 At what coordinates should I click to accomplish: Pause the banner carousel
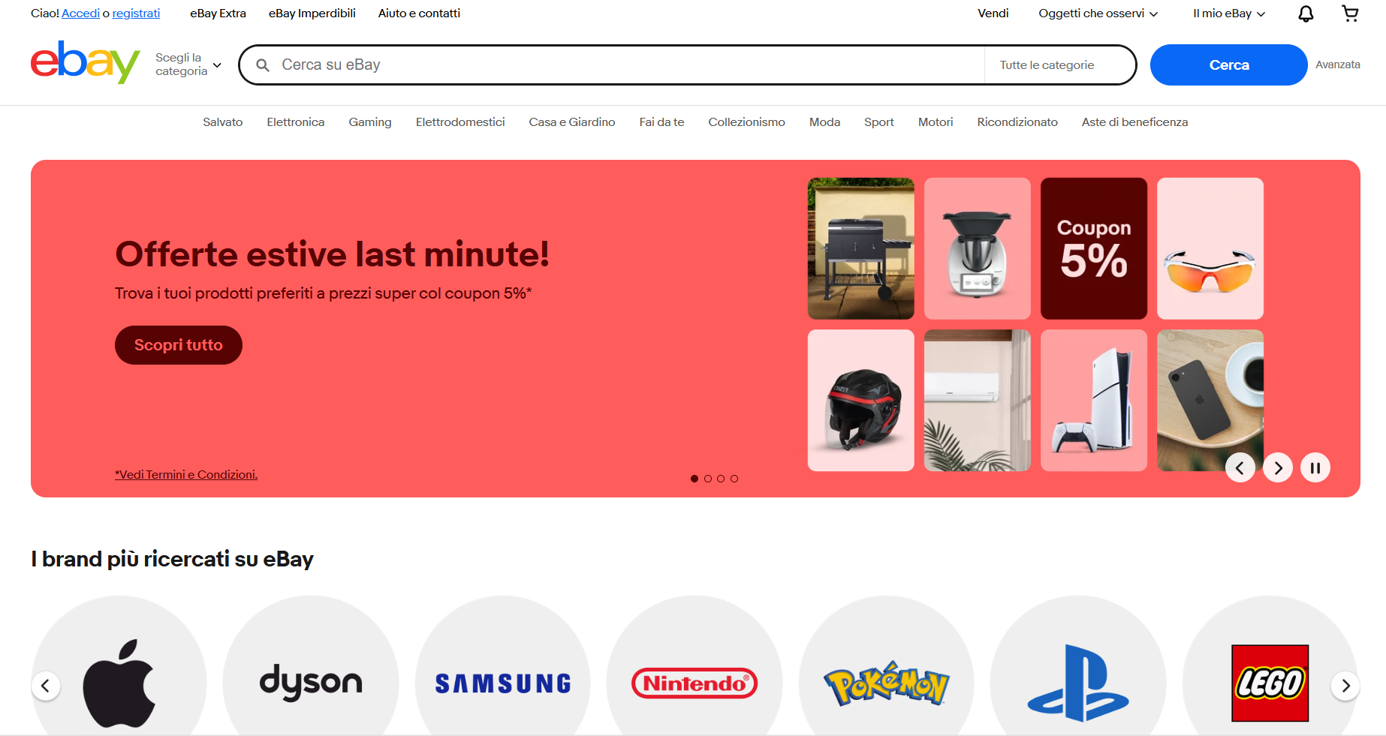point(1315,468)
